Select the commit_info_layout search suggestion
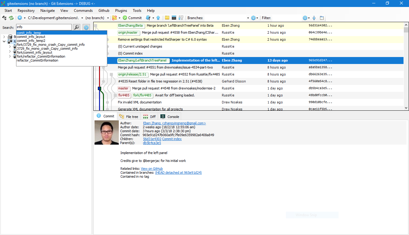Viewport: 409px width, 235px height. [31, 37]
